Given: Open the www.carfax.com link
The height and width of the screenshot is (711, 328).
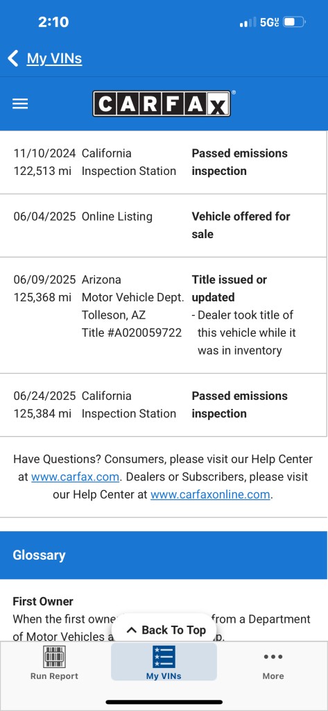Looking at the screenshot, I should (75, 477).
